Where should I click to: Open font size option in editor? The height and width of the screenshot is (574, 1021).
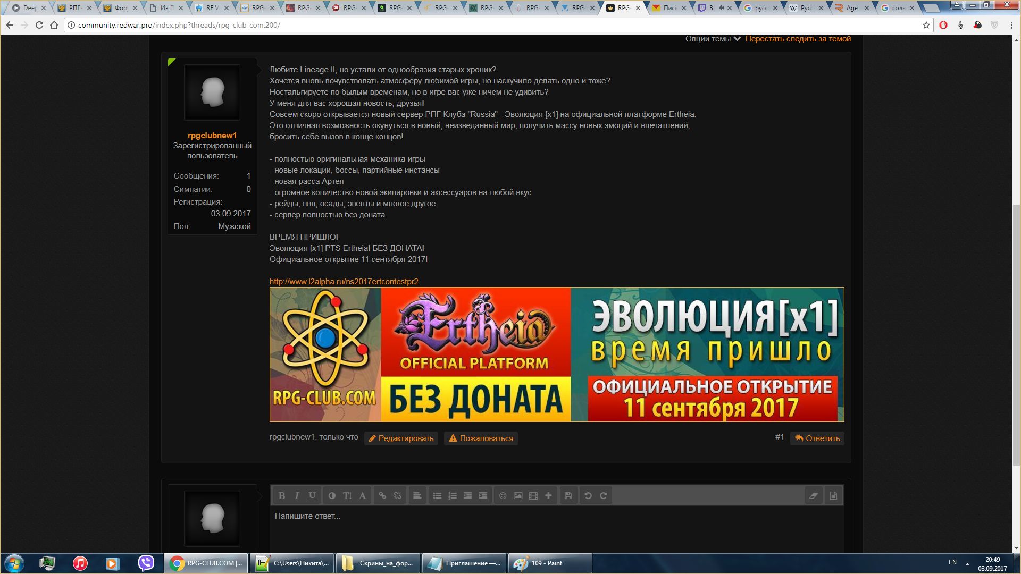347,495
